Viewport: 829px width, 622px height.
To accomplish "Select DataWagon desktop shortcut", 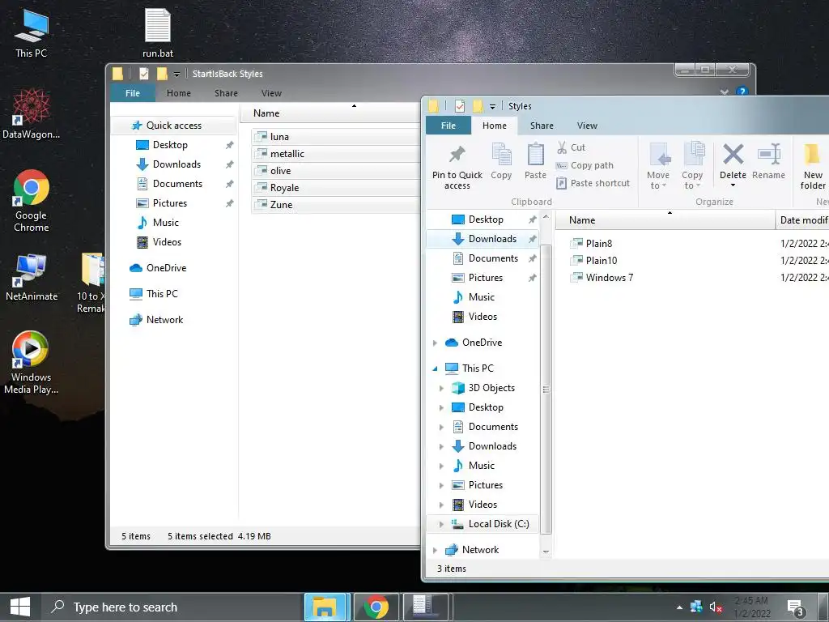I will point(32,114).
